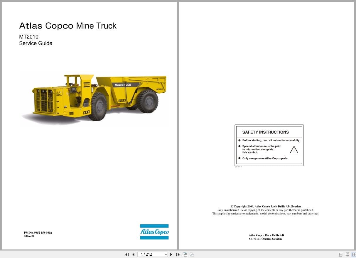Click 'Special attention must be paid' text
356x258 pixels.
pos(261,146)
